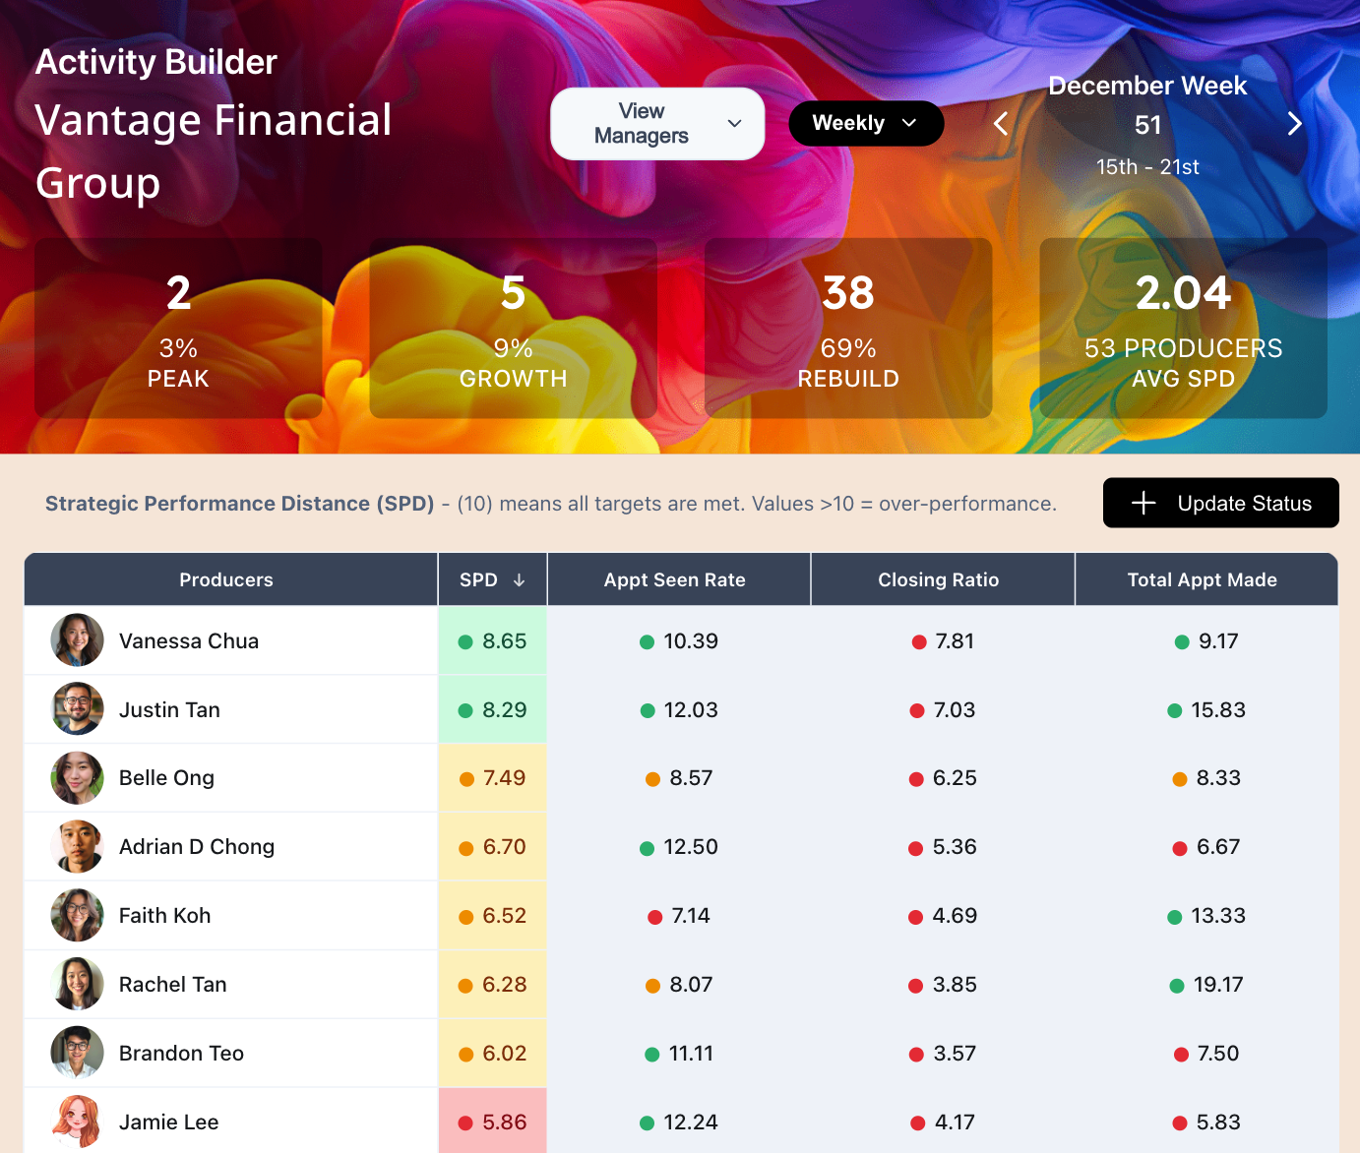Select the 38 Rebuild stat card
This screenshot has height=1153, width=1360.
click(847, 328)
